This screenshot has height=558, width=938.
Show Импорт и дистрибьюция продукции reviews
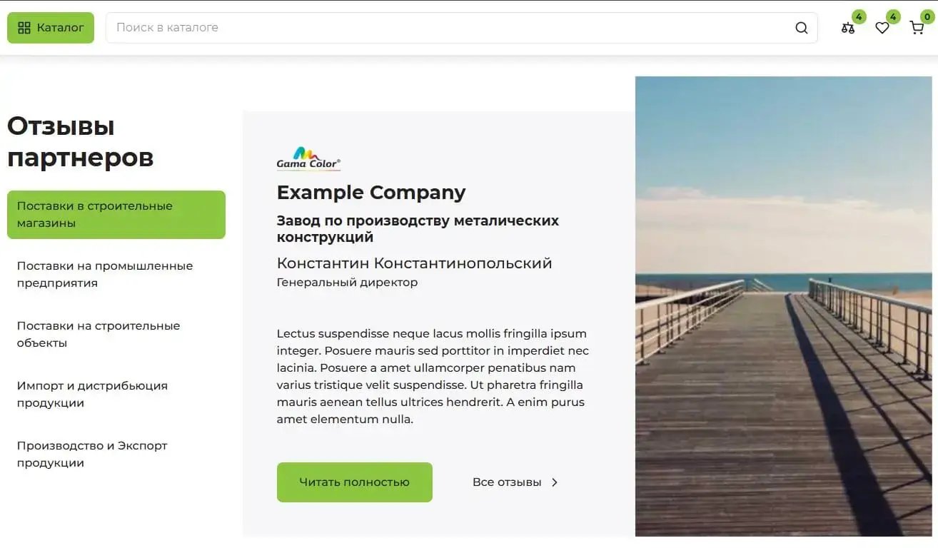pos(92,395)
